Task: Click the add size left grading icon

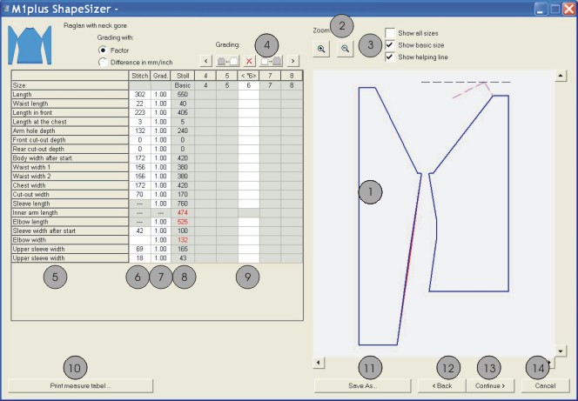Action: (x=226, y=61)
